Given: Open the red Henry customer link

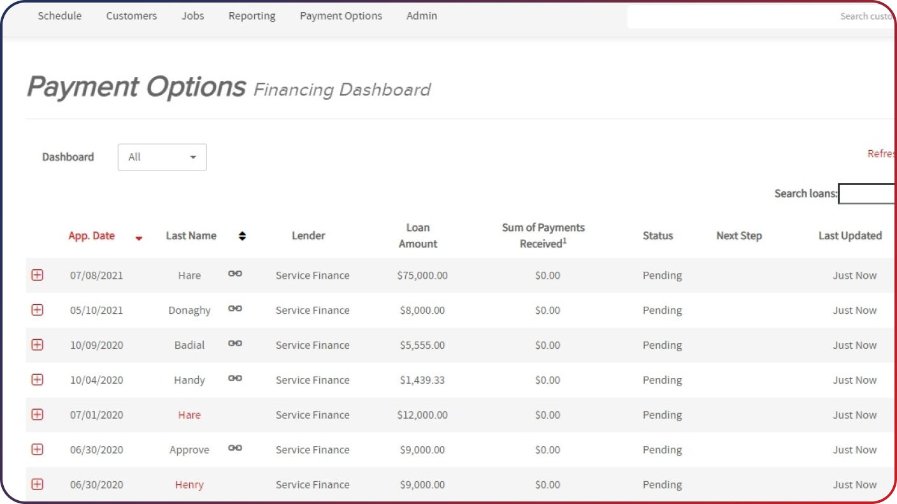Looking at the screenshot, I should click(189, 485).
